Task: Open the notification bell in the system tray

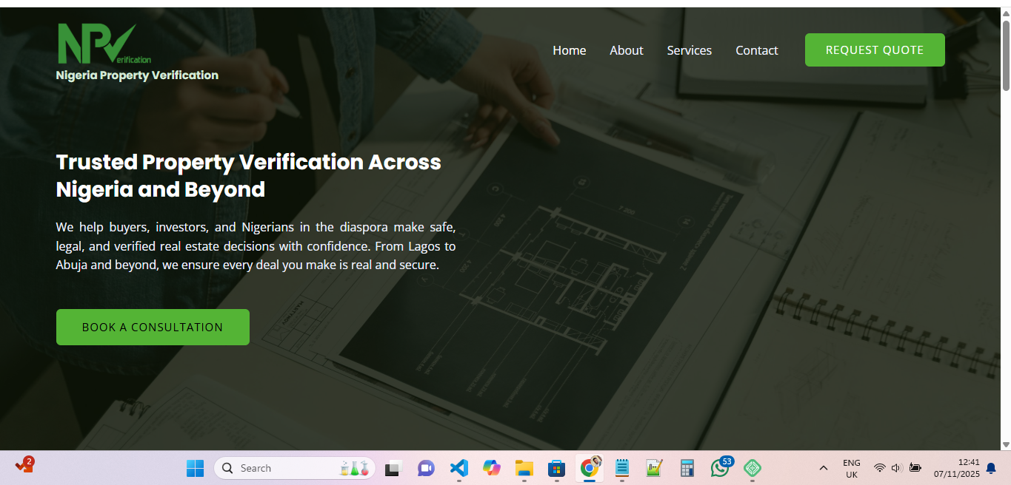Action: (x=991, y=468)
